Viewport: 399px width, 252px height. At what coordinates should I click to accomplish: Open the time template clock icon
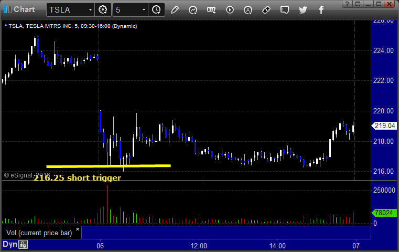point(156,9)
